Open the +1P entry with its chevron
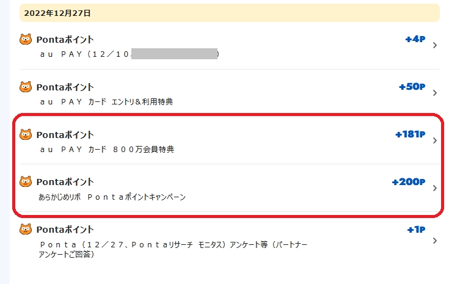Screen dimensions: 449x284 tap(434, 241)
